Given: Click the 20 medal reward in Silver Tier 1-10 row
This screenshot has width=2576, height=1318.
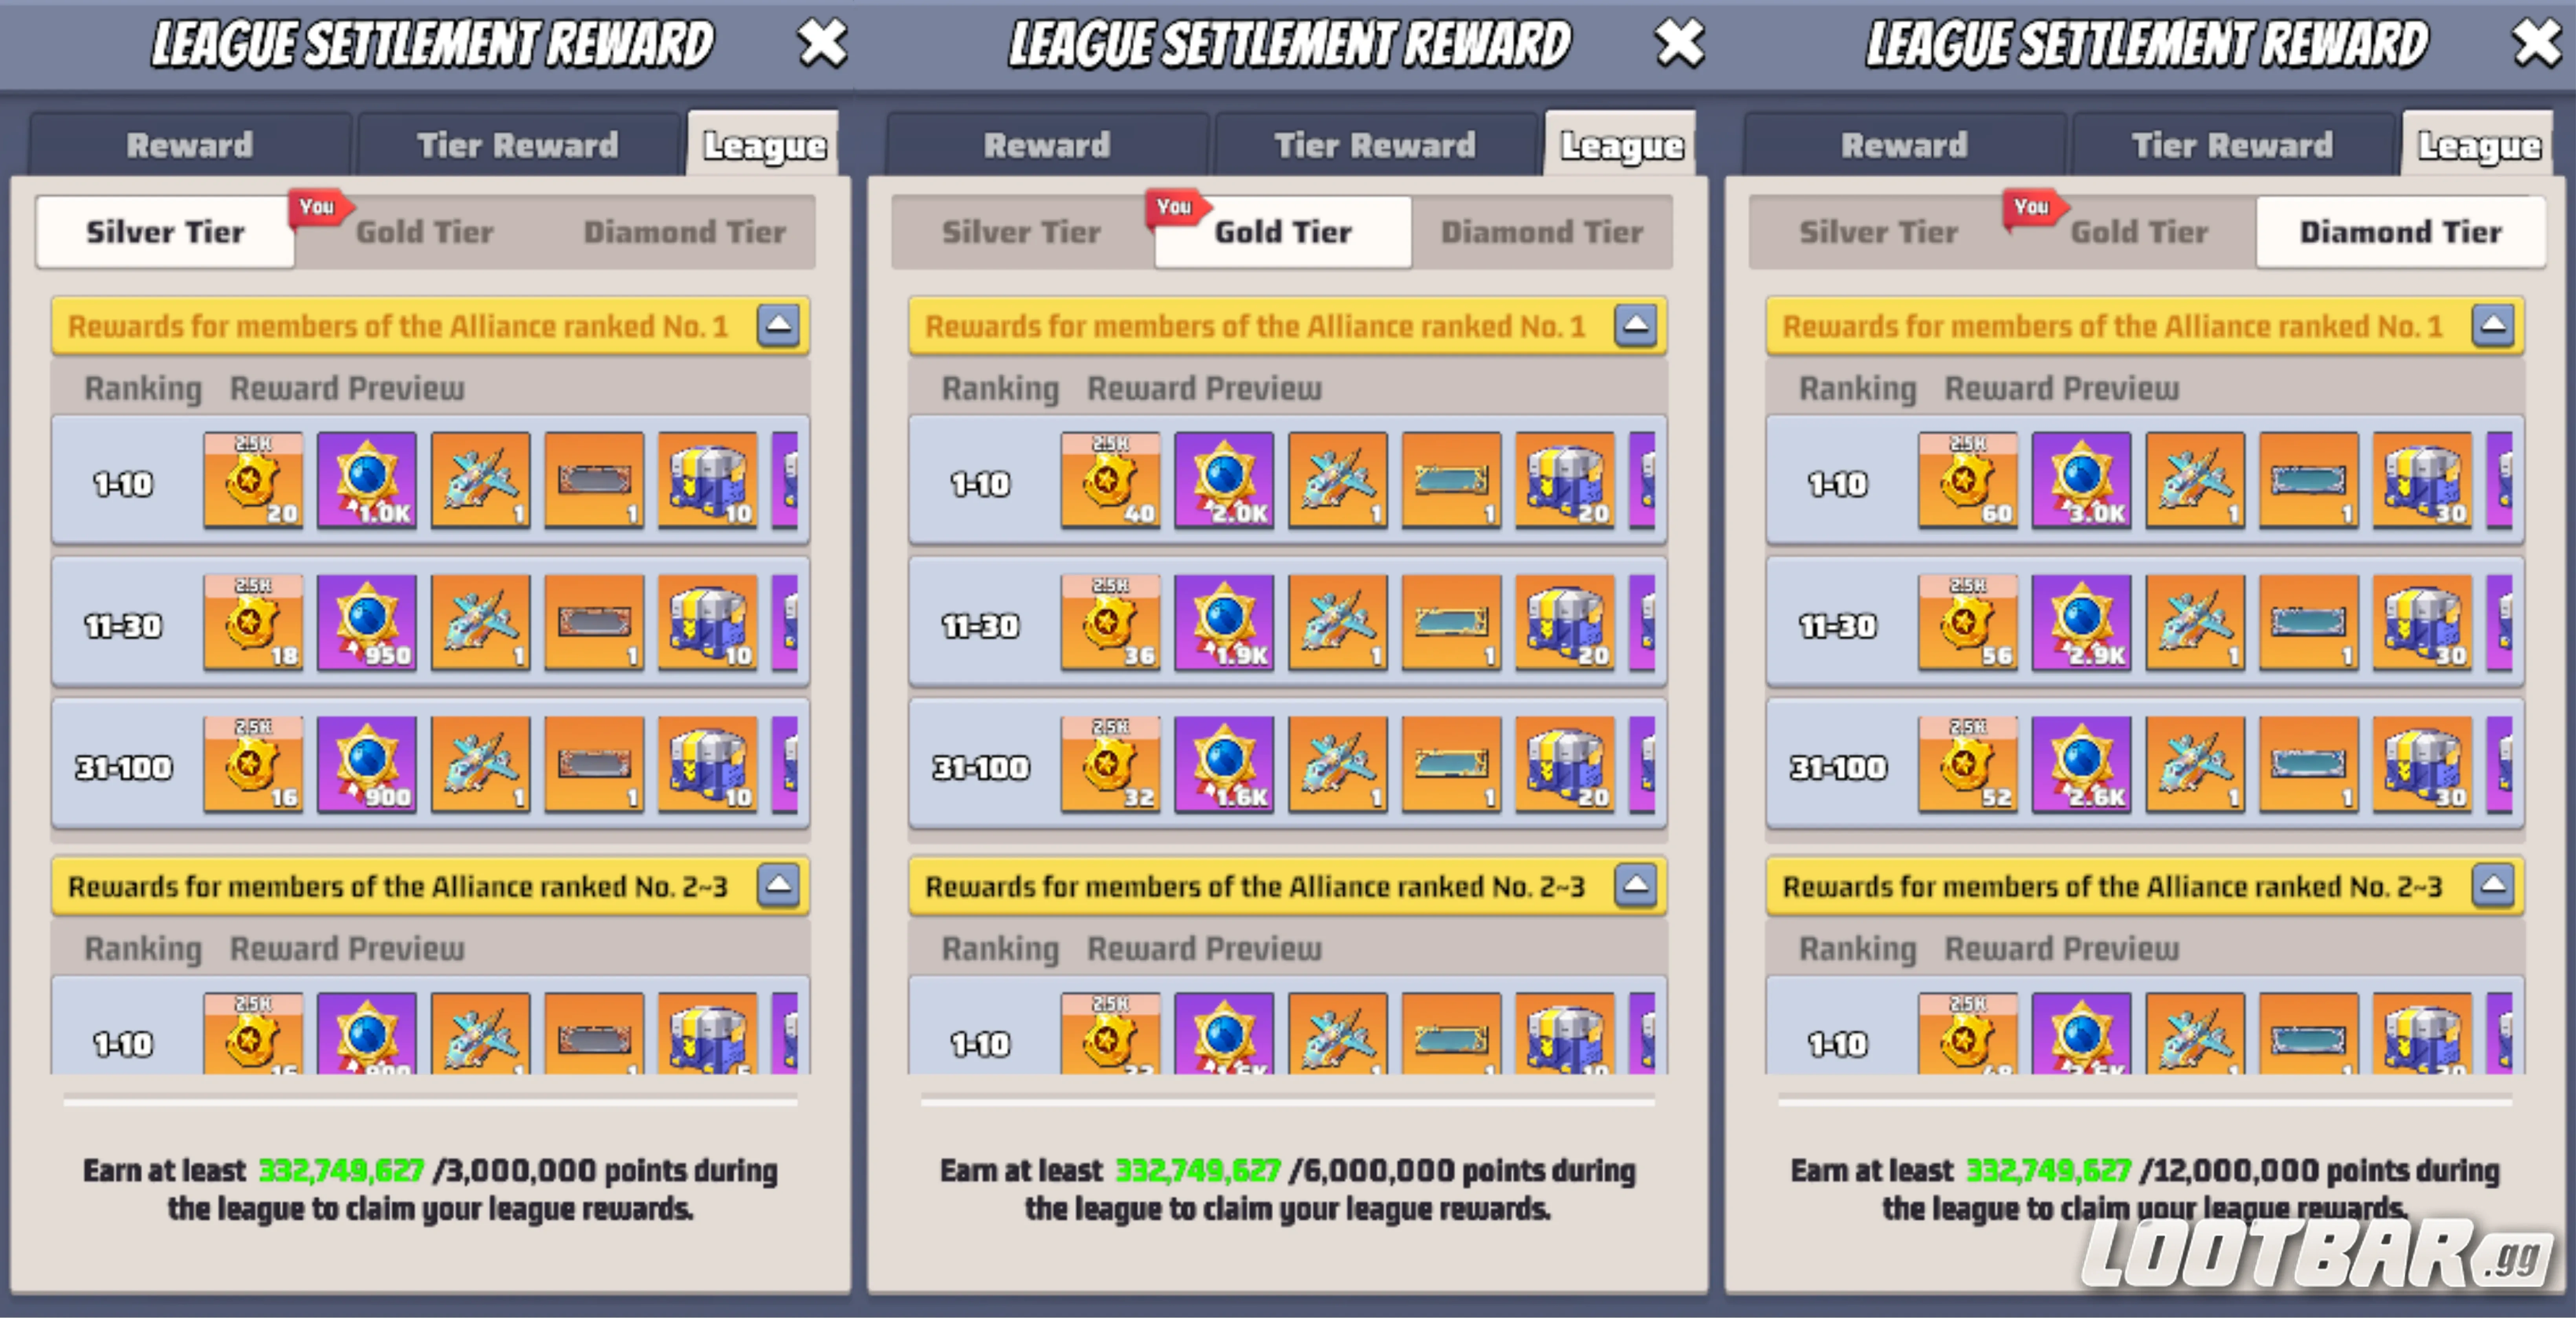Looking at the screenshot, I should point(253,480).
